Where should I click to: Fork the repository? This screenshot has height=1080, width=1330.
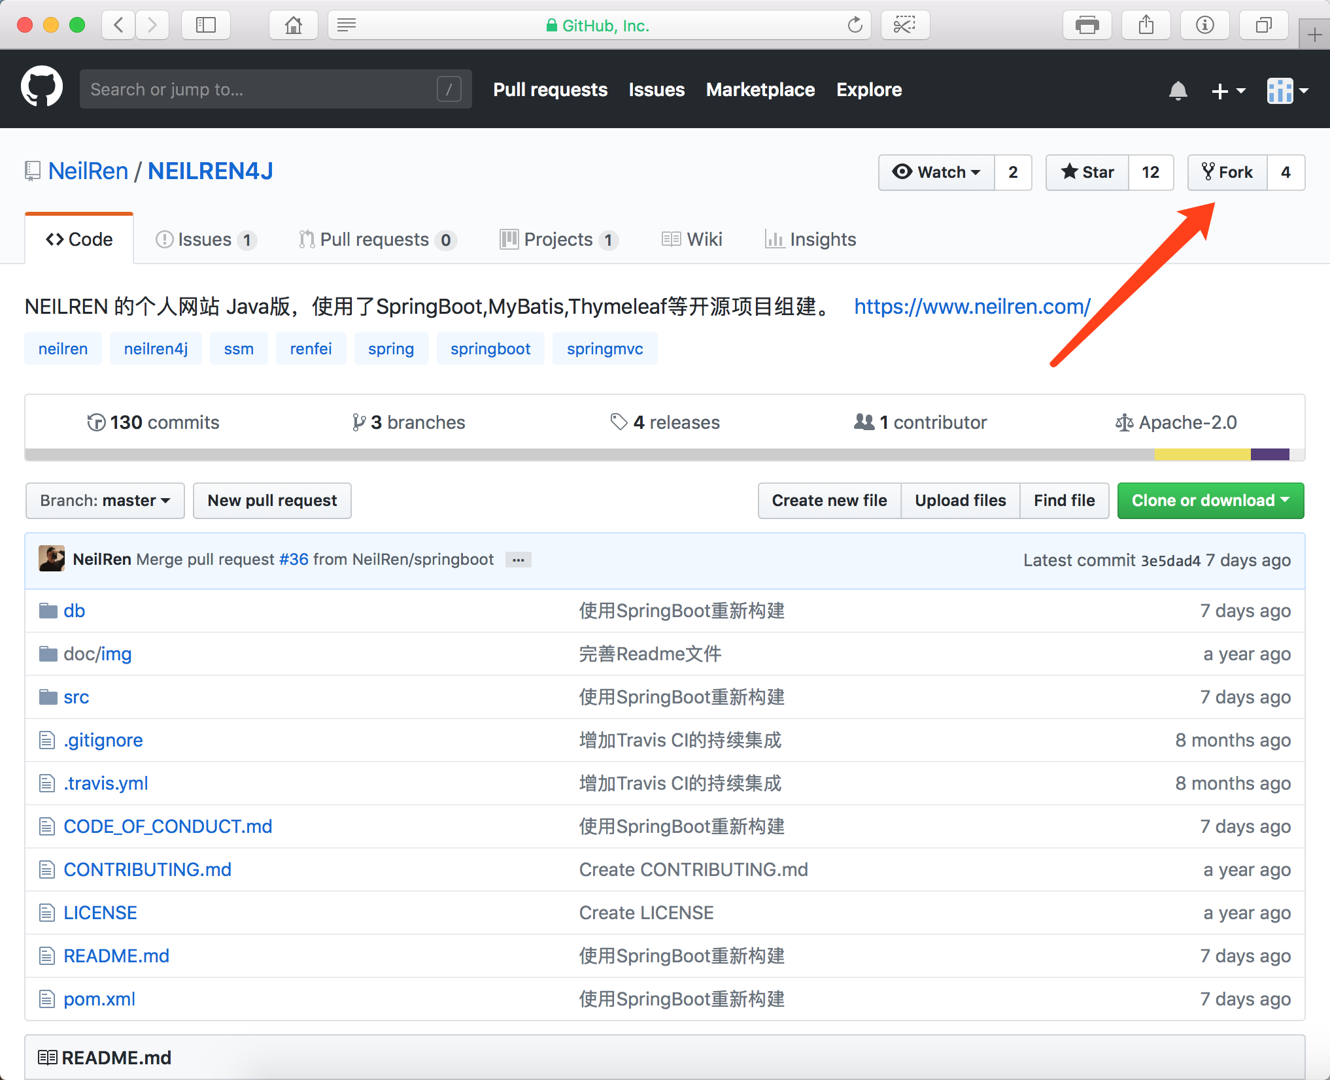(x=1228, y=172)
